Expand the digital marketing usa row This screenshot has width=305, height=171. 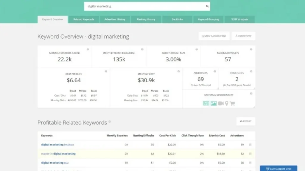(x=250, y=163)
